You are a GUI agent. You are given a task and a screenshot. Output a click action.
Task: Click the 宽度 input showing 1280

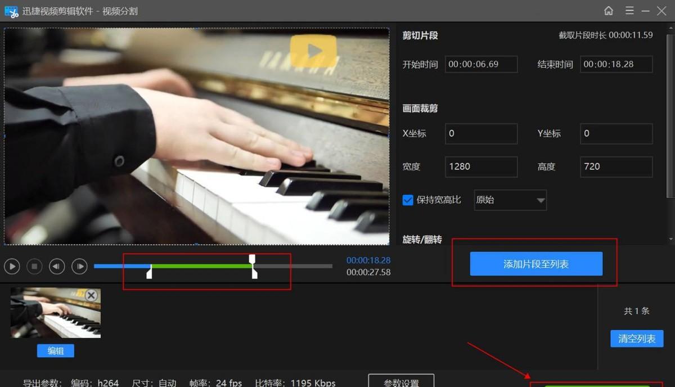(481, 166)
